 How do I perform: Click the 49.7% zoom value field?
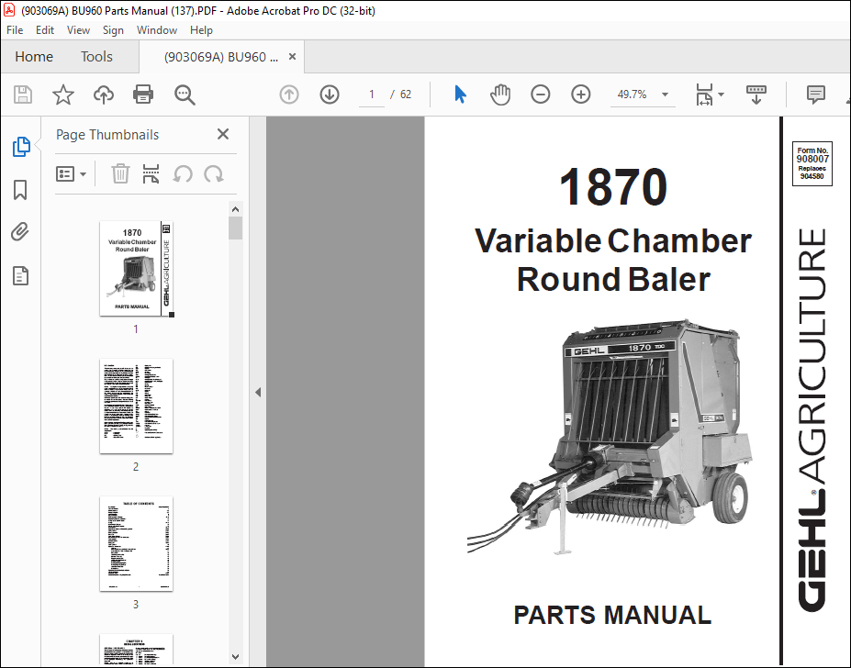pyautogui.click(x=633, y=95)
